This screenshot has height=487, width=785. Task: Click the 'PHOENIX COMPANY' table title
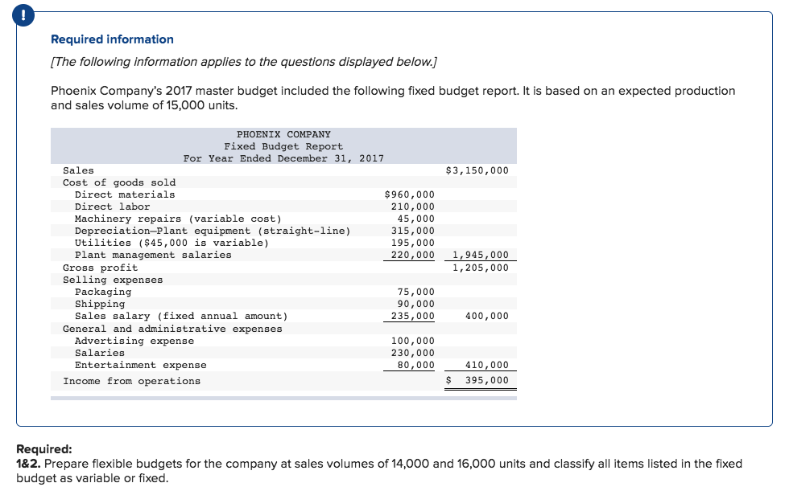[x=283, y=134]
